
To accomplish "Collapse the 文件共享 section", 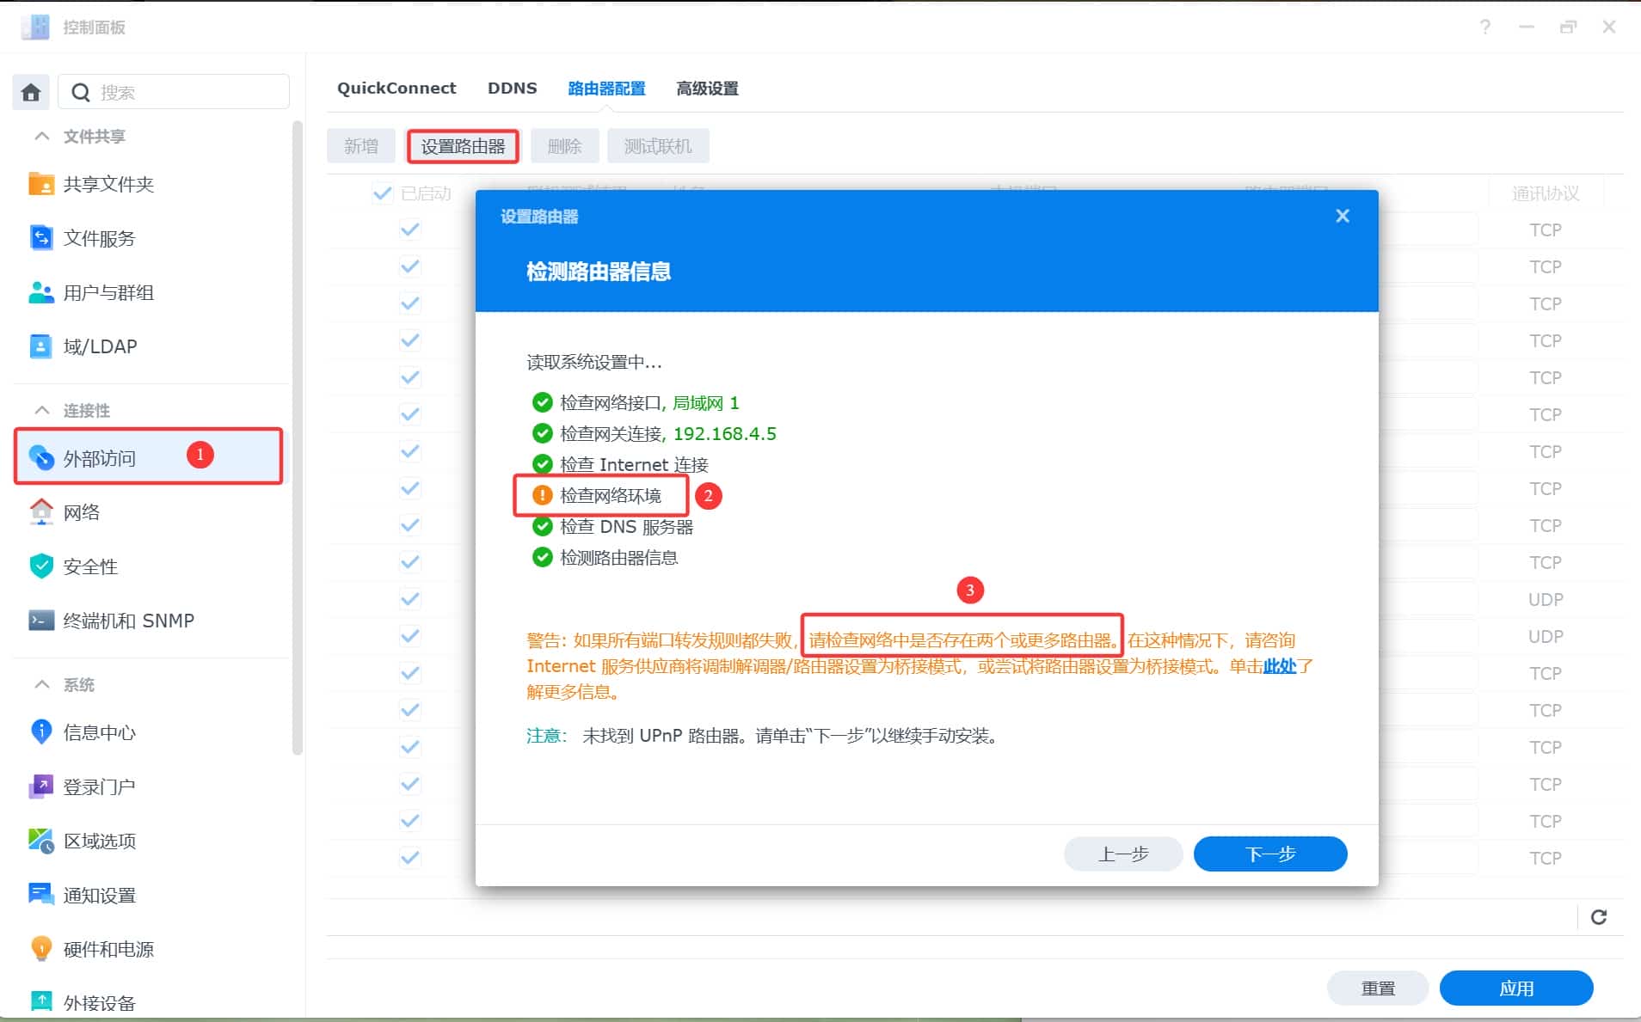I will (x=41, y=137).
